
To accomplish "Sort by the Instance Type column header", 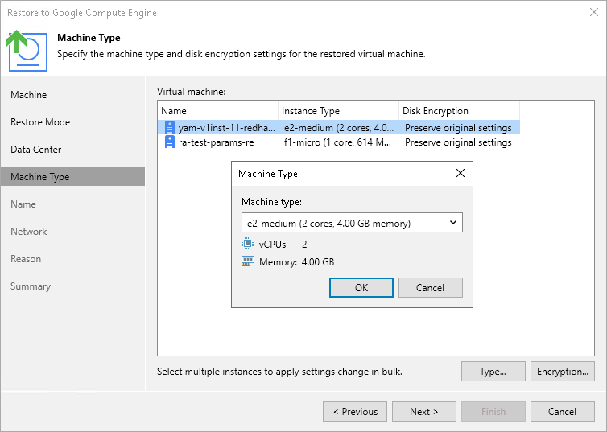I will point(338,111).
